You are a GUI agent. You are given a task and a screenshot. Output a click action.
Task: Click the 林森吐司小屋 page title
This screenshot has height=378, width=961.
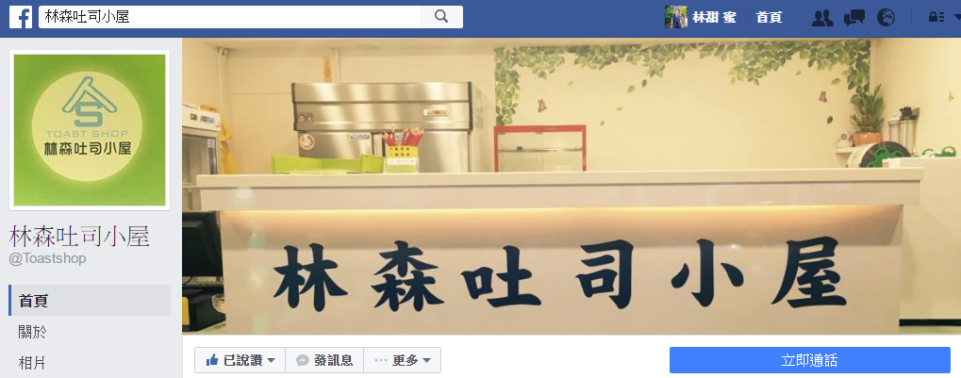coord(79,237)
